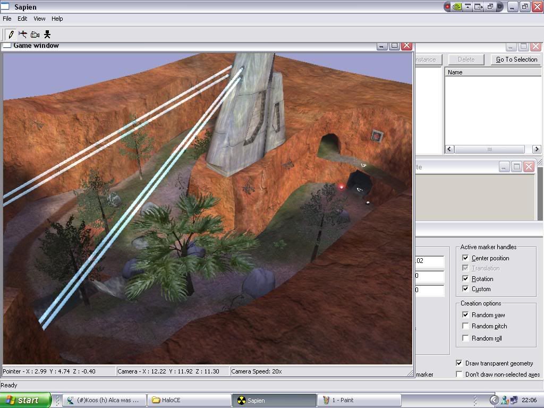Click the messenger buddy tray icon
The image size is (544, 408).
[505, 400]
